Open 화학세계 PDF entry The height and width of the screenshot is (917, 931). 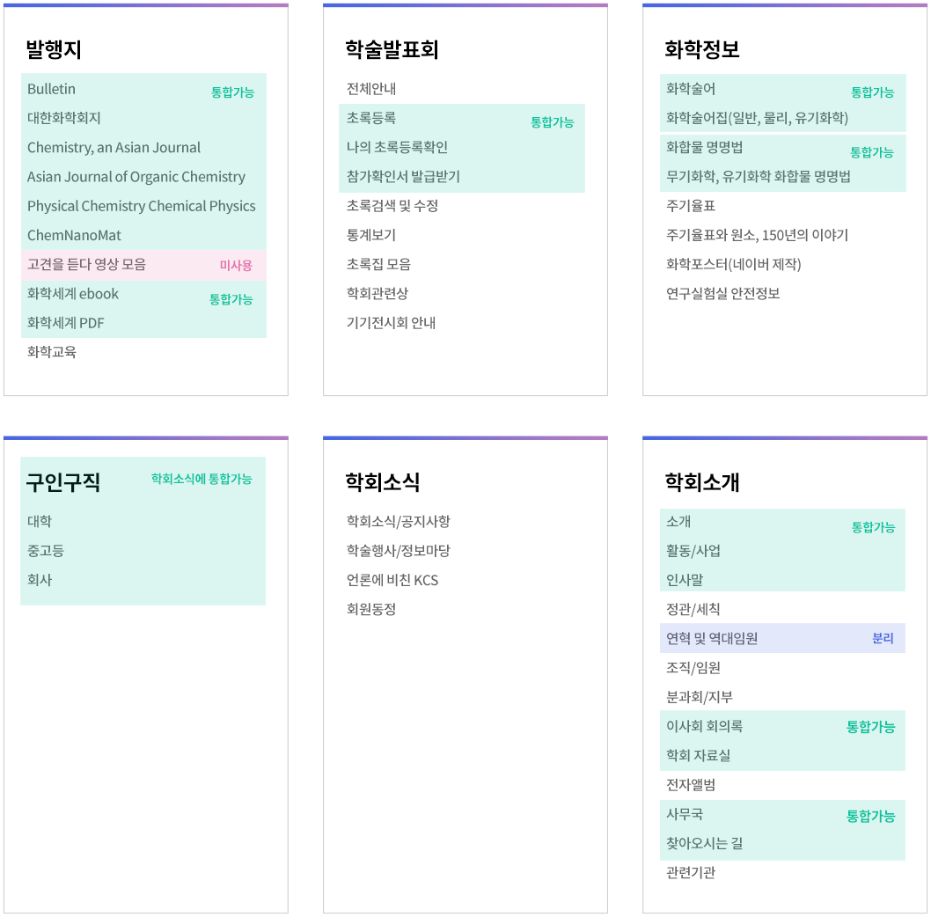coord(65,323)
